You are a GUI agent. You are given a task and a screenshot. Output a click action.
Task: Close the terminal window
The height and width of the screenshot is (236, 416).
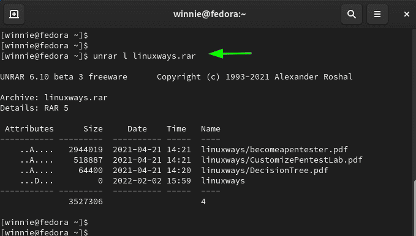406,14
